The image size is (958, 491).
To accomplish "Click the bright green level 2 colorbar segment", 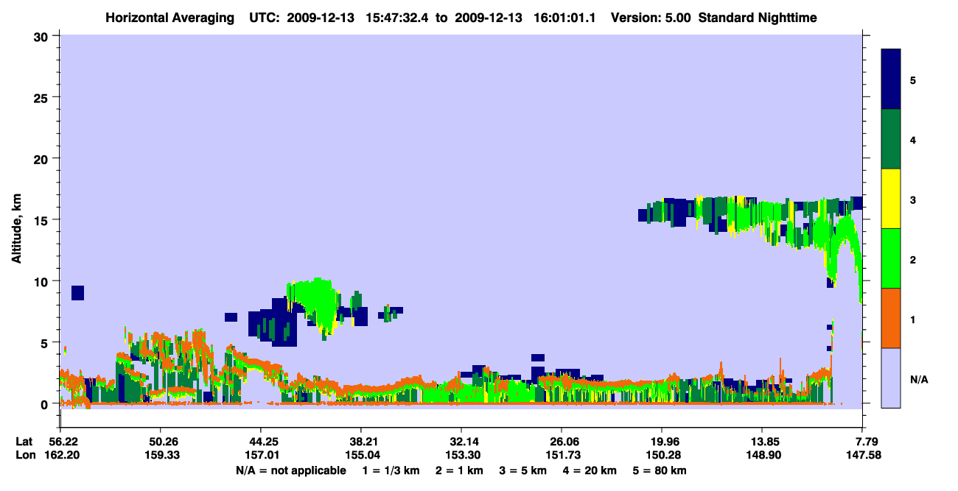I will pyautogui.click(x=891, y=258).
